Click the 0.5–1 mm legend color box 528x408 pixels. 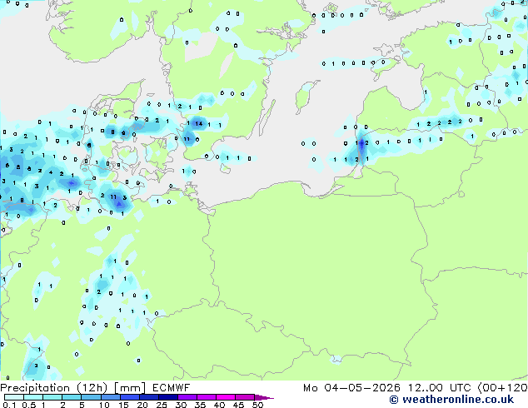point(33,397)
